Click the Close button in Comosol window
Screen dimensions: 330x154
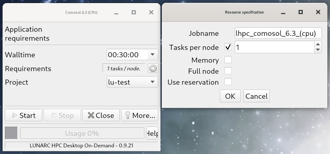click(101, 115)
